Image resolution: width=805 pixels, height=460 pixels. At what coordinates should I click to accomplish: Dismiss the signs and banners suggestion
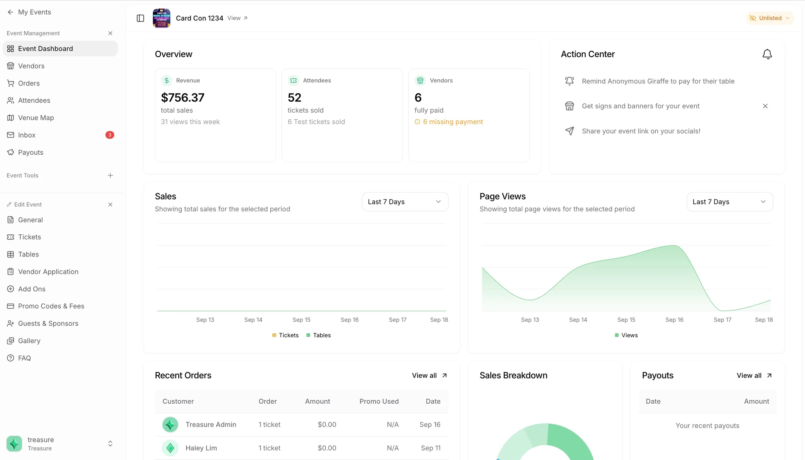[765, 106]
